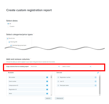Click the Available list scrollbar down arrow
The height and width of the screenshot is (104, 109).
point(51,95)
